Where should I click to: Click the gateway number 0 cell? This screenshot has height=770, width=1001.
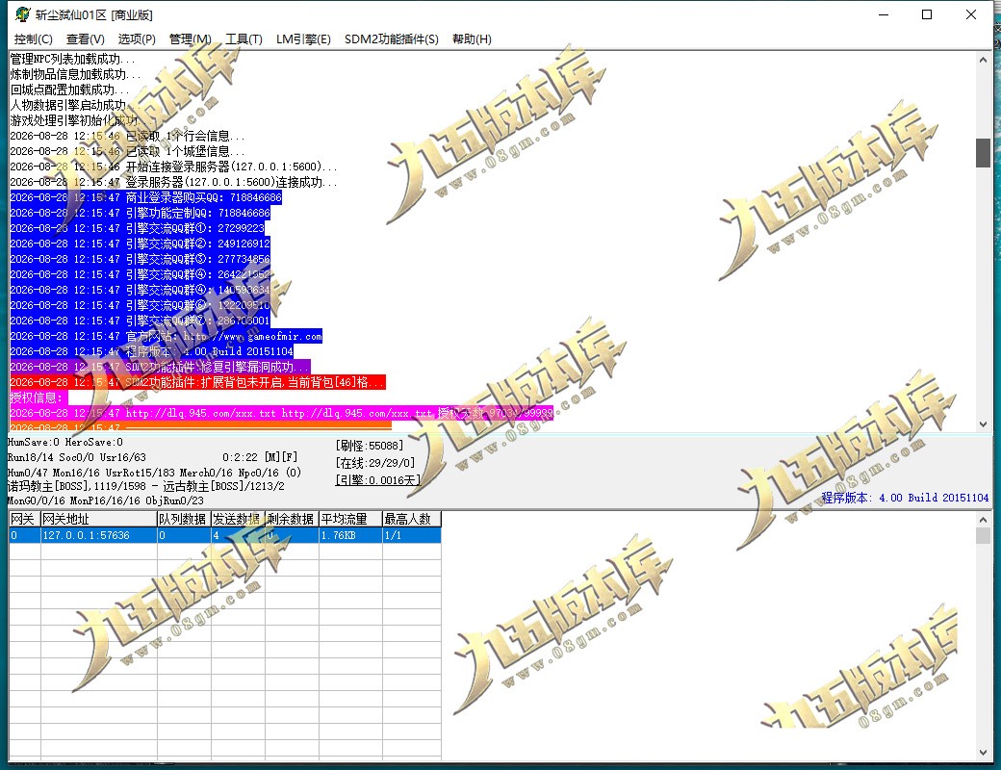25,535
